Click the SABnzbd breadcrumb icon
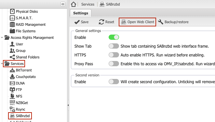This screenshot has height=122, width=215. [x=102, y=4]
